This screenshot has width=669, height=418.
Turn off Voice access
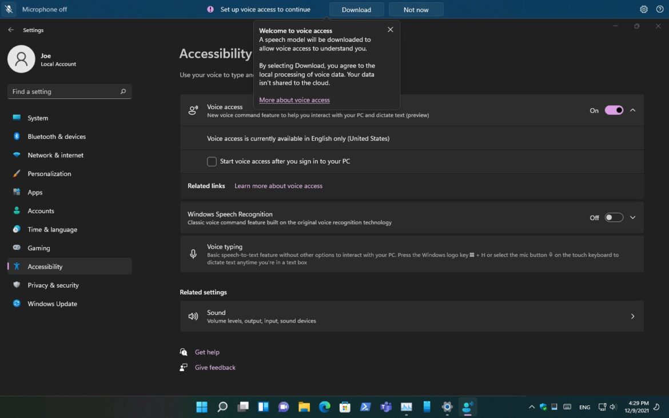click(x=614, y=110)
